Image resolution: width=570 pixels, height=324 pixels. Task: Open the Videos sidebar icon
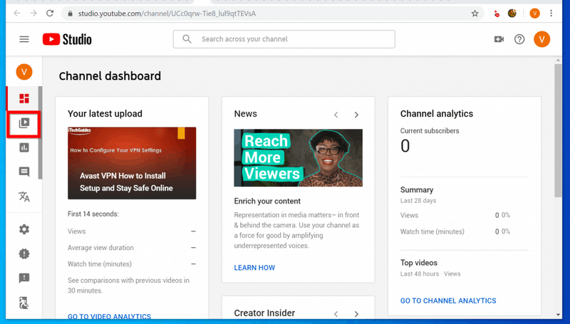(x=24, y=123)
